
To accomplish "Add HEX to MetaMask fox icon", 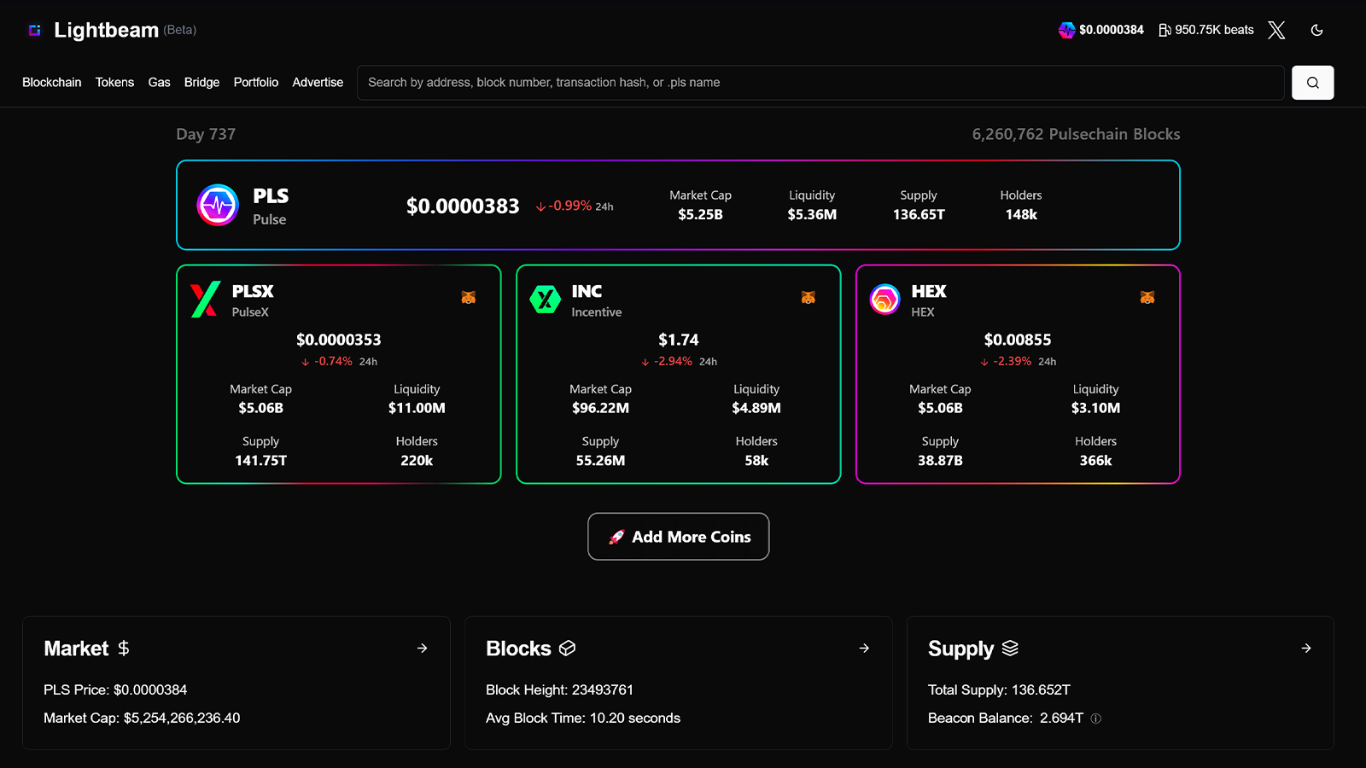I will (x=1147, y=297).
